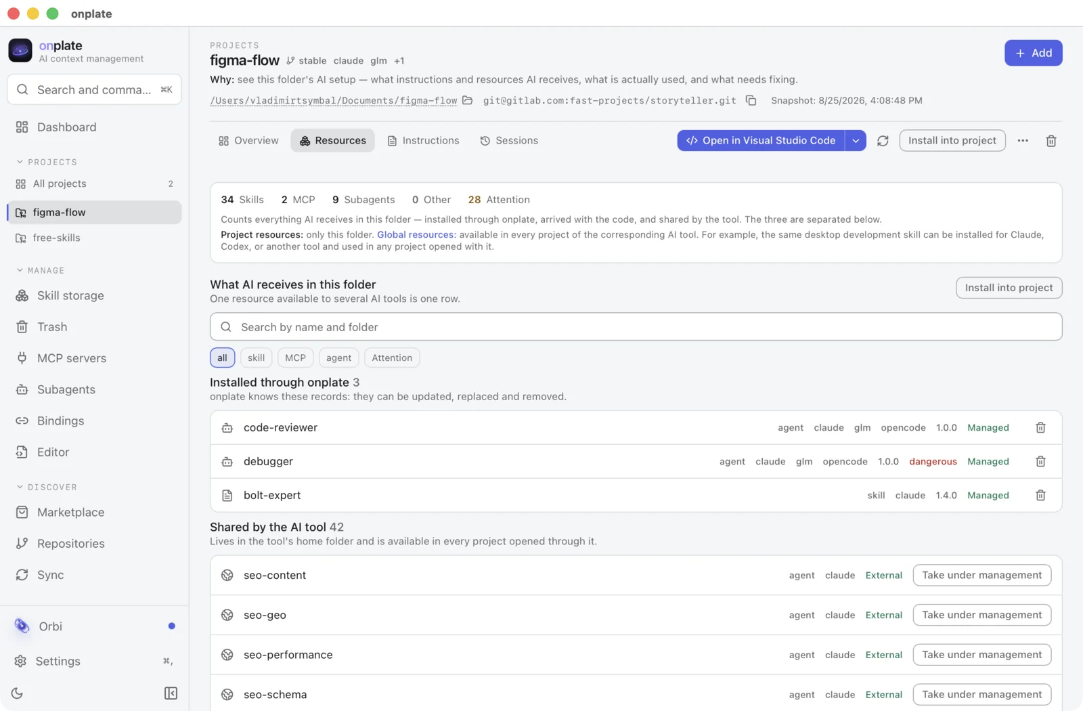Click Open in Visual Studio Code

pyautogui.click(x=761, y=141)
